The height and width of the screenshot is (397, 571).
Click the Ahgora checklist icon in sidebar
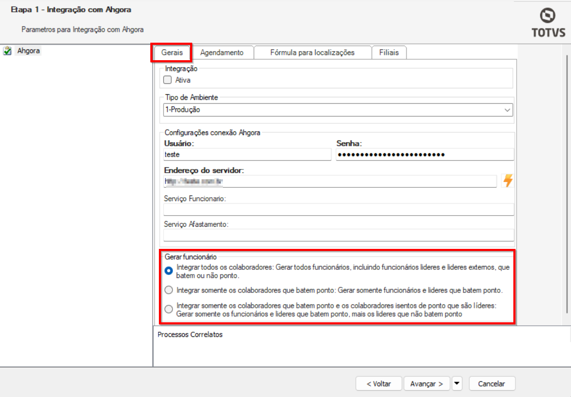click(7, 51)
